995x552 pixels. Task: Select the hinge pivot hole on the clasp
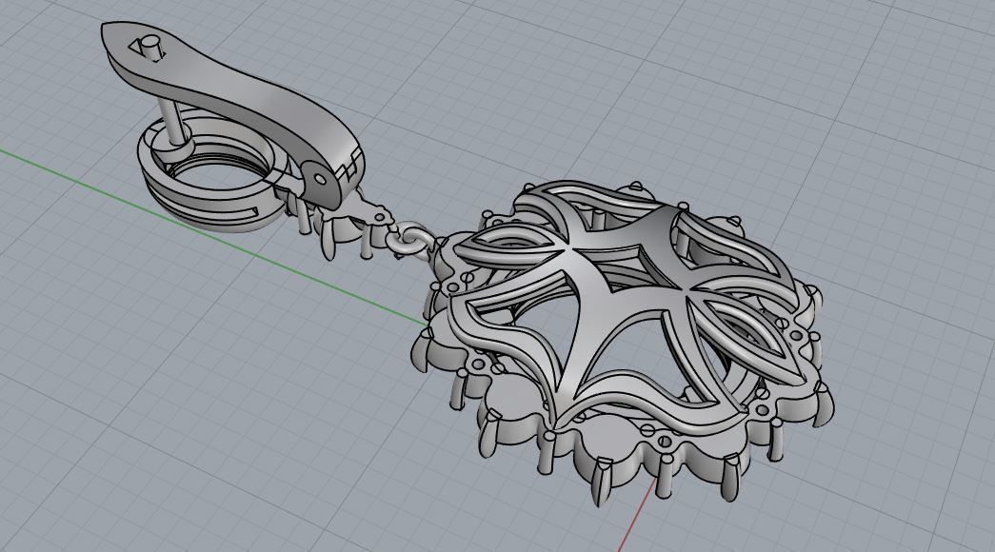(x=320, y=180)
